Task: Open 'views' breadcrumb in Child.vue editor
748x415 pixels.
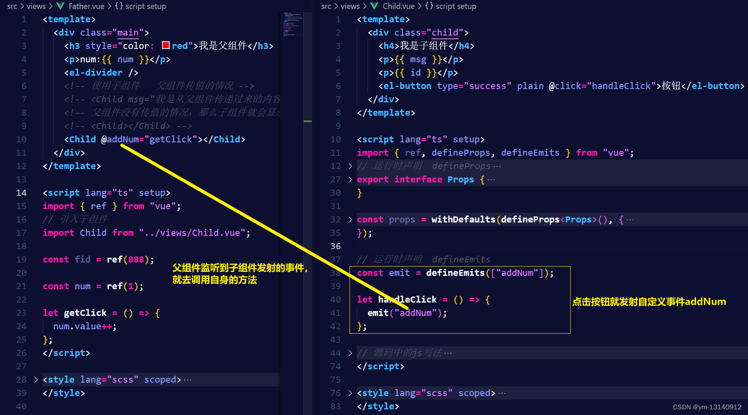Action: tap(350, 6)
